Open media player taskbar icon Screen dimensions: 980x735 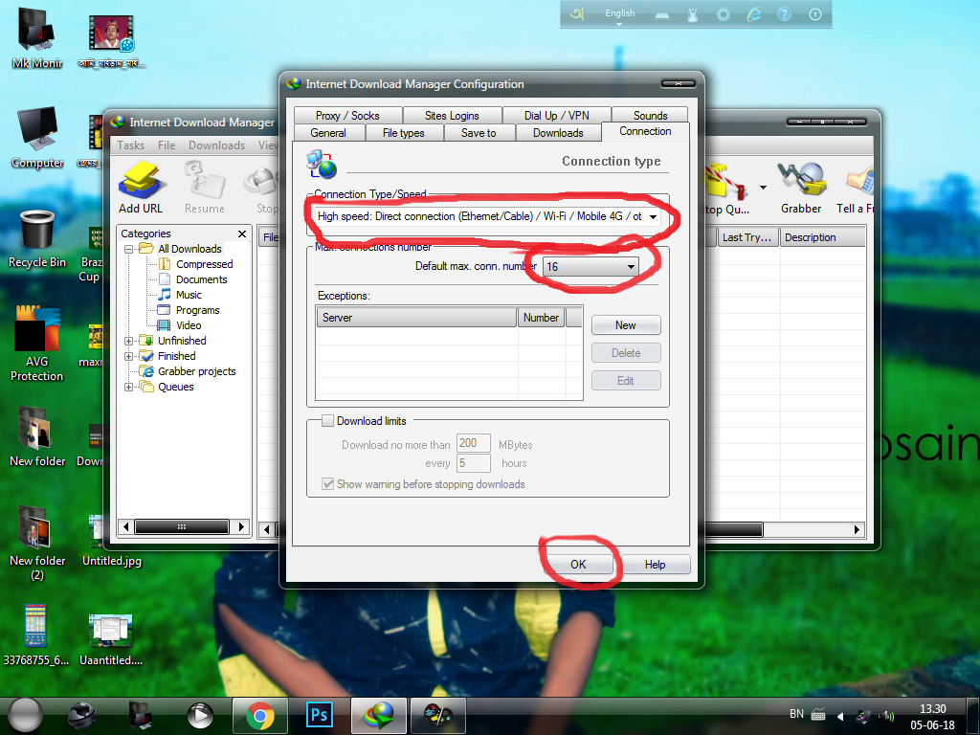(200, 716)
